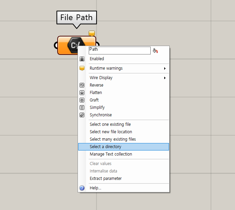Choose Select new file location
The height and width of the screenshot is (210, 235).
124,132
